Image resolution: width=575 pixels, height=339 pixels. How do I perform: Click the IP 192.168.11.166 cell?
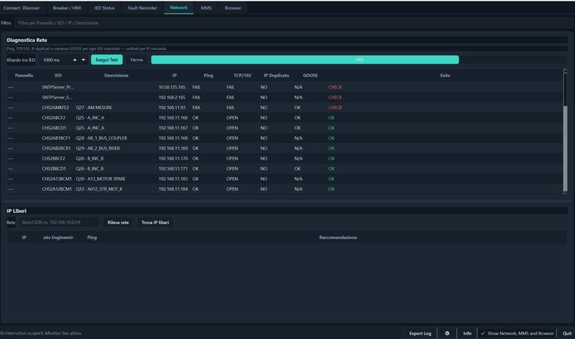point(173,118)
